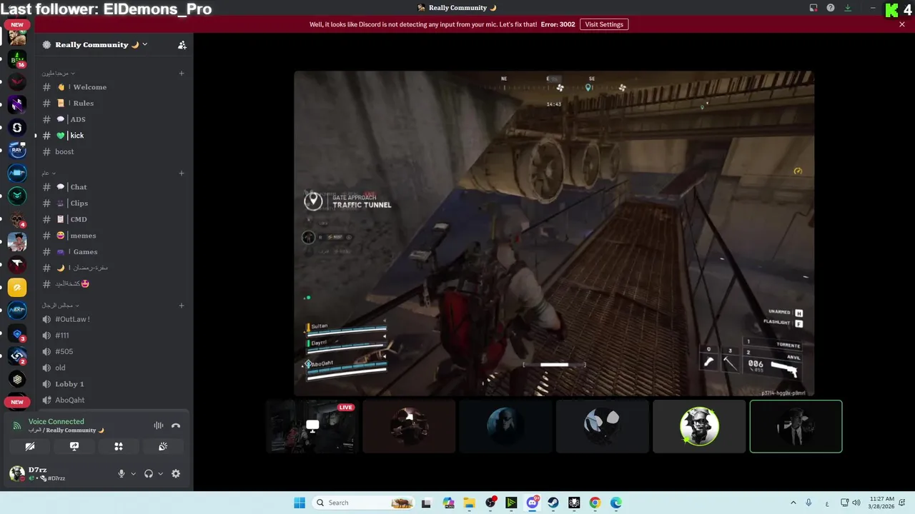The image size is (915, 514).
Task: Add a channel to the مرحبا مليون category
Action: click(182, 73)
